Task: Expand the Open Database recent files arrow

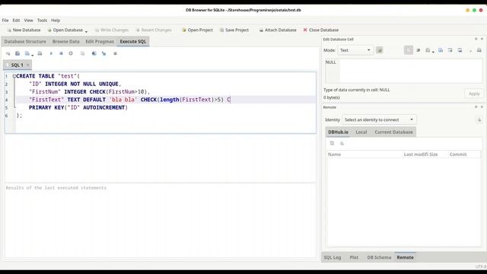Action: pos(86,31)
